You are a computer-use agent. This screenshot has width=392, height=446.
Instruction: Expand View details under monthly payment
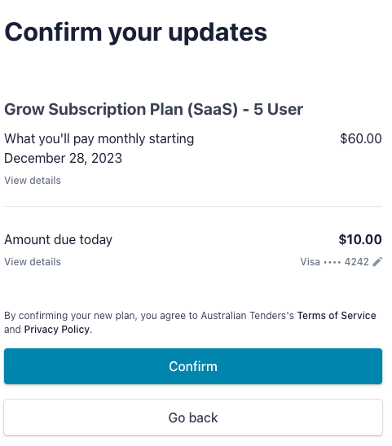pyautogui.click(x=33, y=181)
